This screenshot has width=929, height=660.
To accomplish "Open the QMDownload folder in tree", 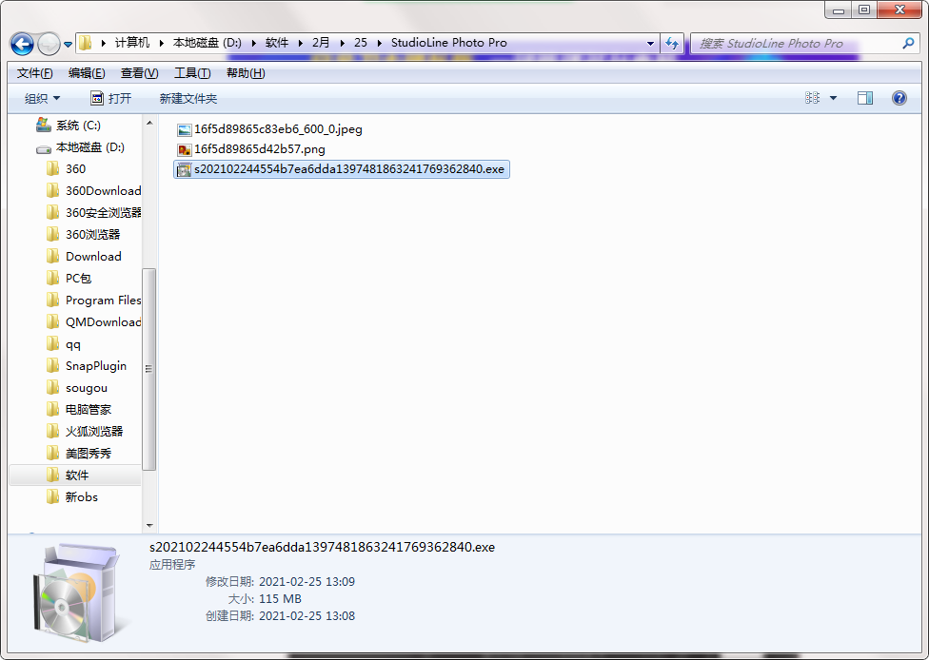I will pos(93,322).
